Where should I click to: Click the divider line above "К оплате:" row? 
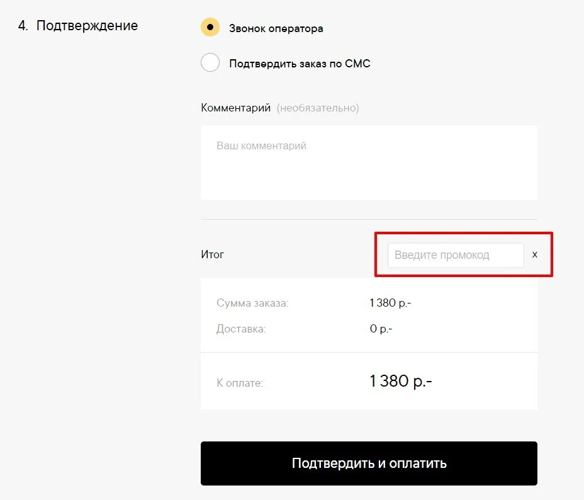pos(369,352)
